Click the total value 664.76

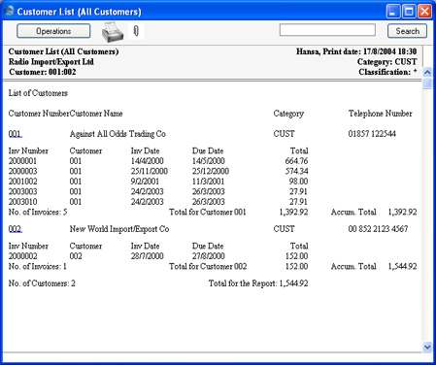point(296,161)
